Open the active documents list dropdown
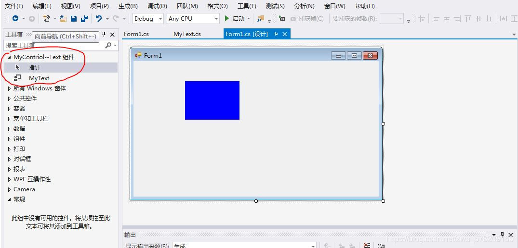 tap(514, 34)
